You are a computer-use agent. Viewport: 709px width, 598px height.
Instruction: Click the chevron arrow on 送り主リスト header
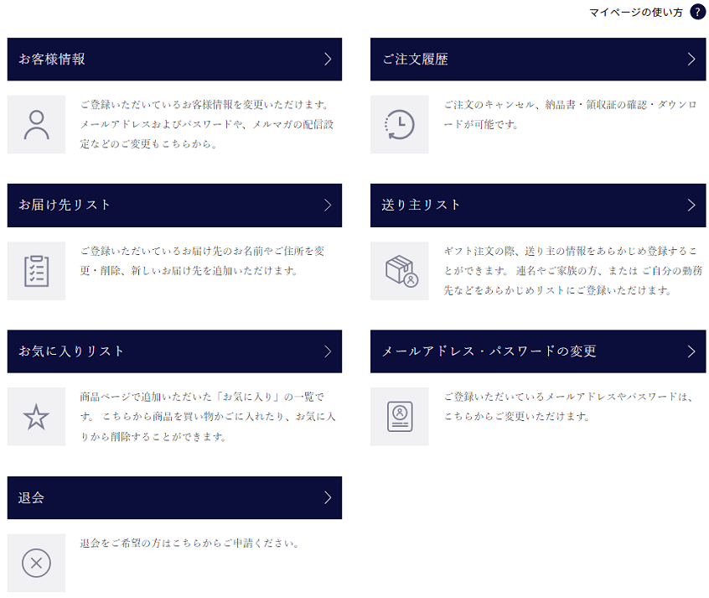coord(691,205)
